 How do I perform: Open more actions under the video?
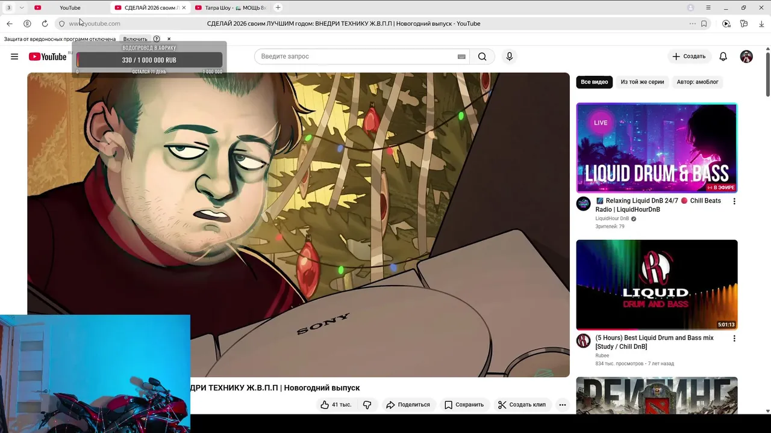click(562, 405)
